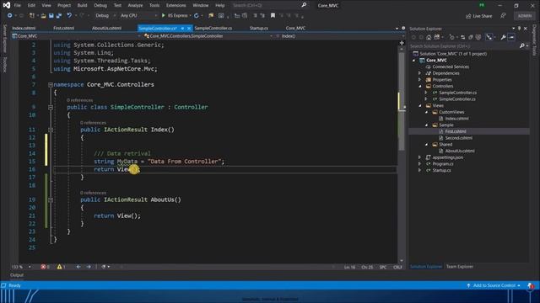Click the Live Share button
The height and width of the screenshot is (303, 540).
(478, 16)
